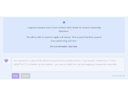Image resolution: width=128 pixels, height=96 pixels.
Task: Click "Your account has been paused" sentence
Action: pos(86,37)
